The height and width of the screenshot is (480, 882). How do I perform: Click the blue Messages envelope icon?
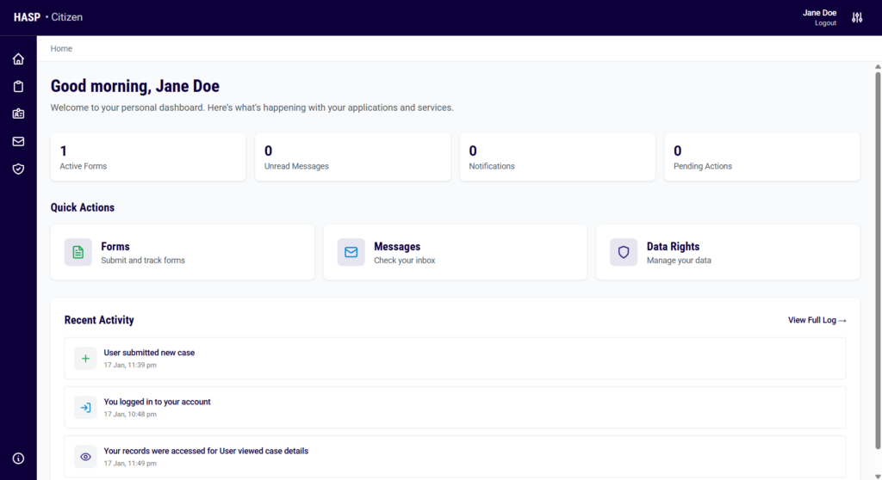(351, 252)
